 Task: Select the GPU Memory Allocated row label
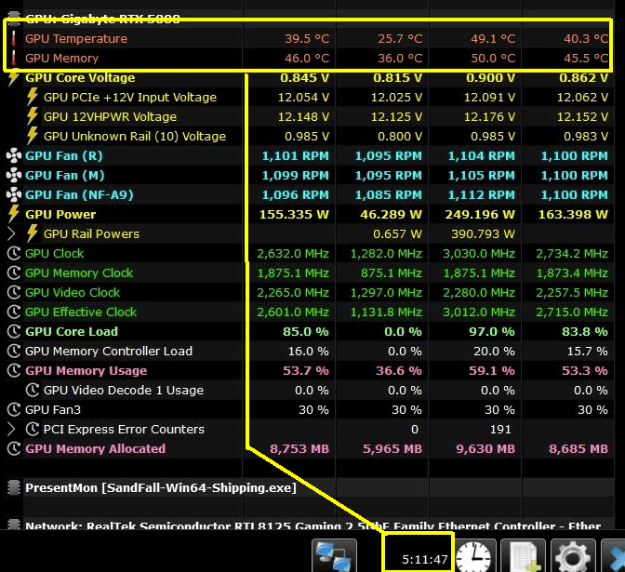(x=95, y=449)
